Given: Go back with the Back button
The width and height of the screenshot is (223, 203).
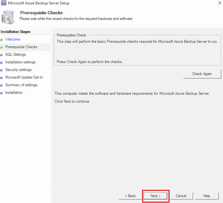Looking at the screenshot, I should [130, 196].
